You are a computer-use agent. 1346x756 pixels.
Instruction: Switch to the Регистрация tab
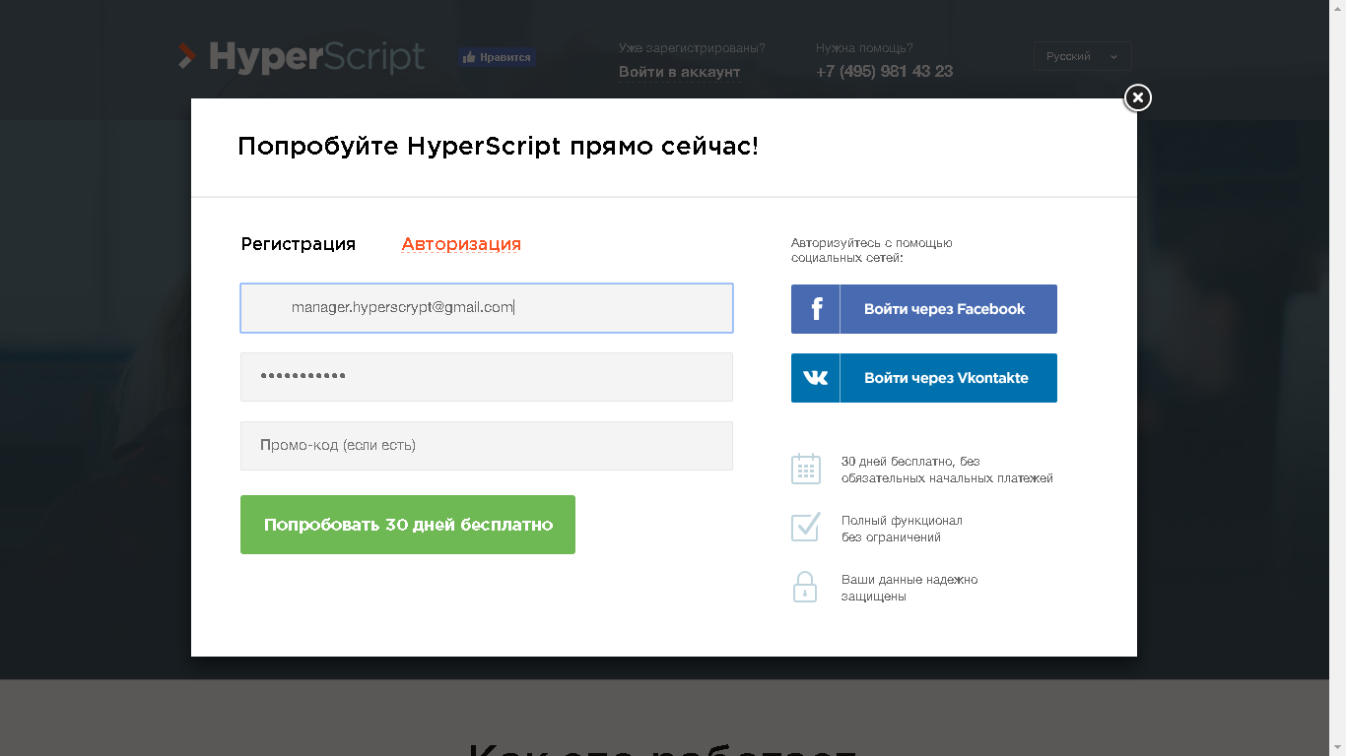pyautogui.click(x=299, y=244)
